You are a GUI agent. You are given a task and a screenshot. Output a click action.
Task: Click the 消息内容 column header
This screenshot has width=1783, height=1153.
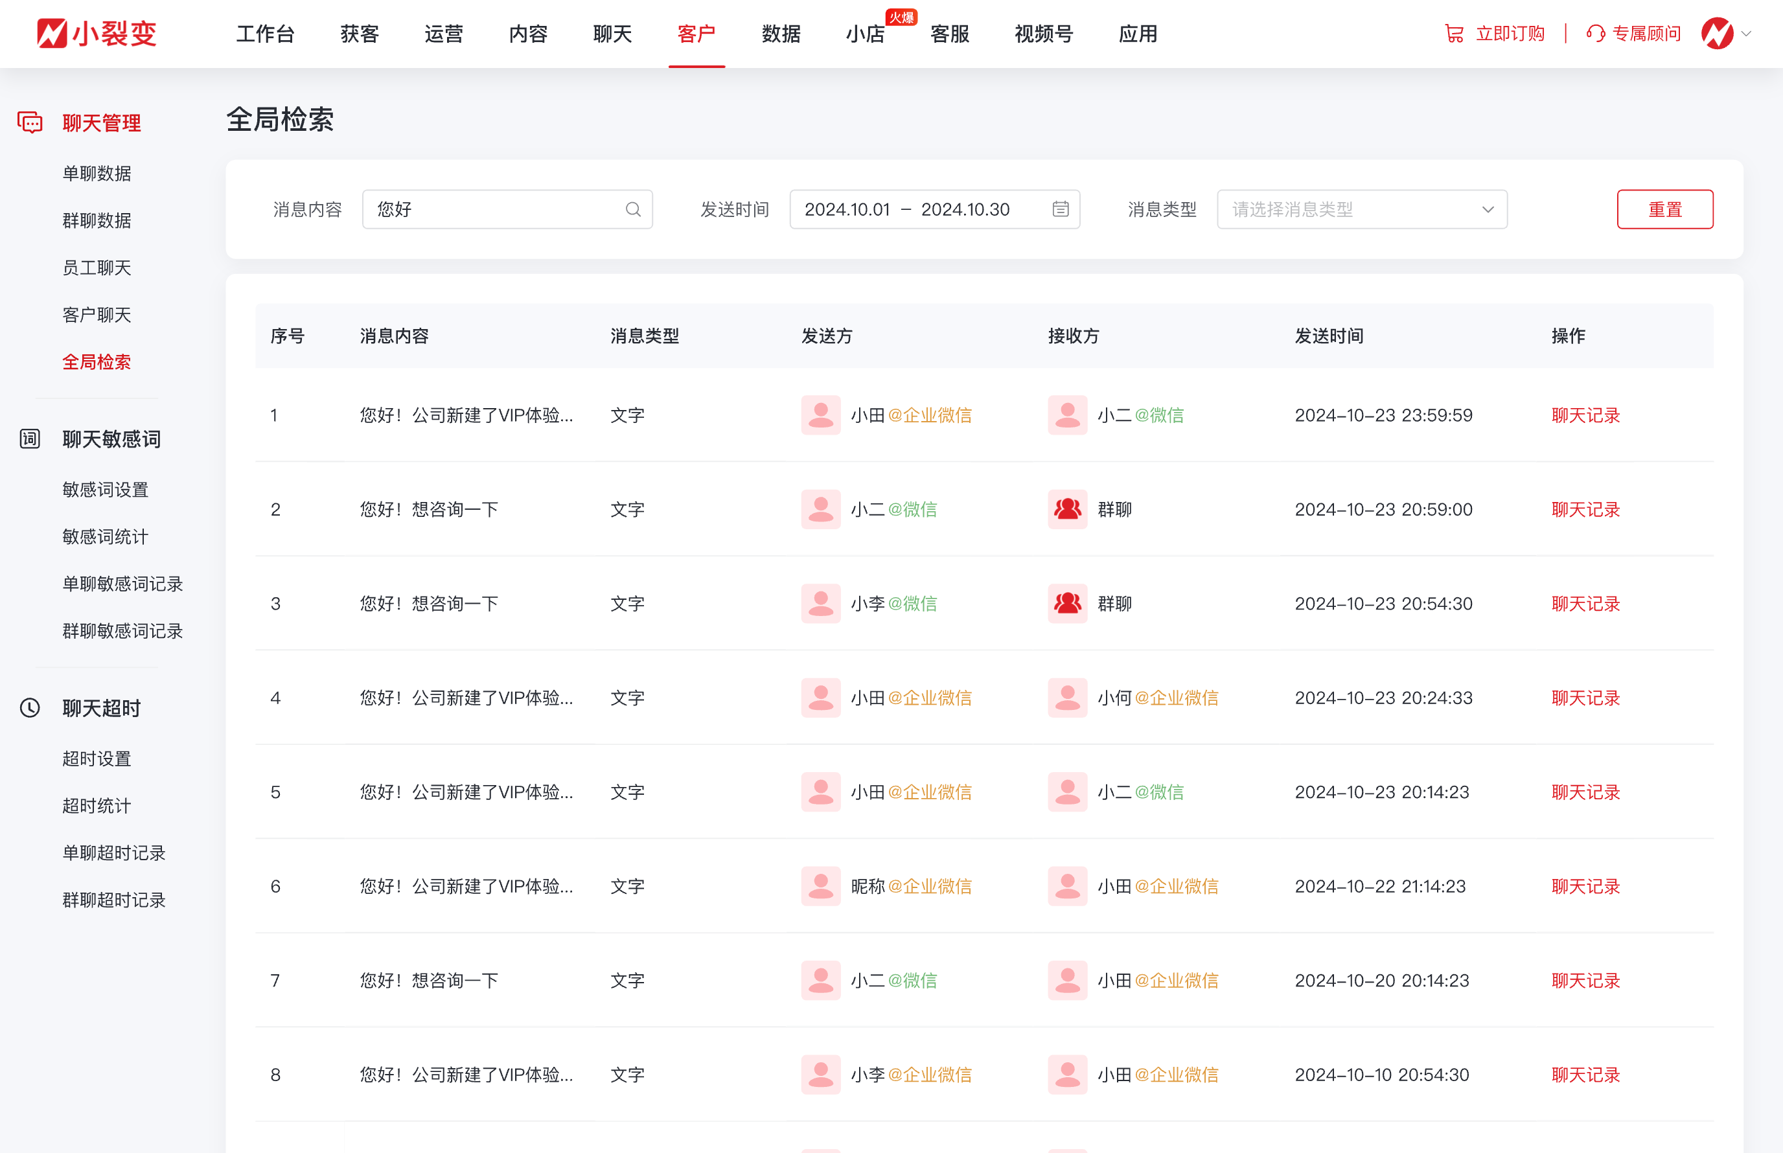pos(394,336)
